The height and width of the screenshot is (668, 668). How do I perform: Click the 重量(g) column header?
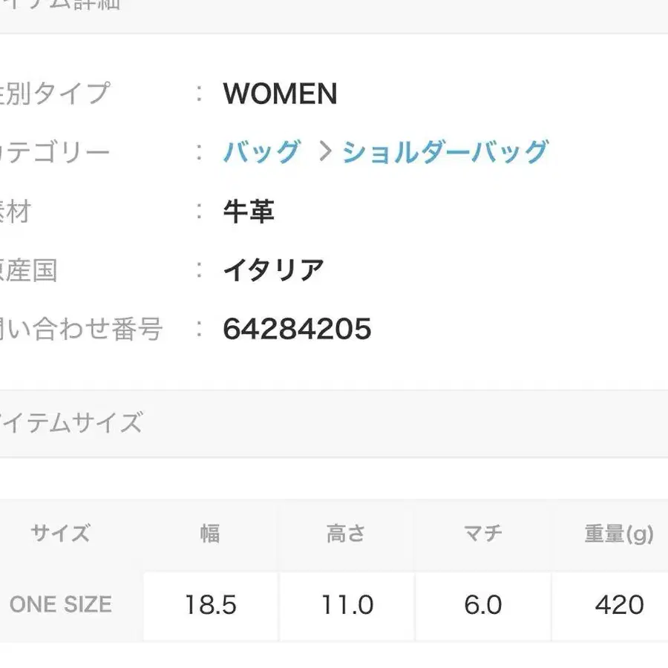[618, 533]
